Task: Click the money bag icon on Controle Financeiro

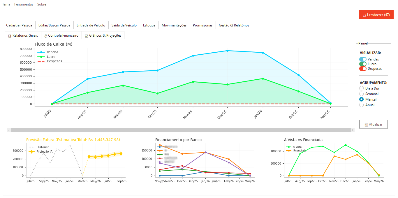Action: click(46, 35)
